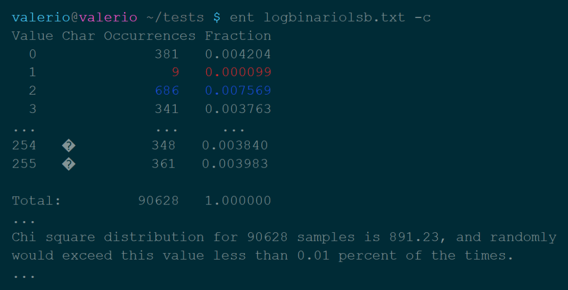This screenshot has width=568, height=290.
Task: Click the replacement character glyph in row 255
Action: pos(68,164)
